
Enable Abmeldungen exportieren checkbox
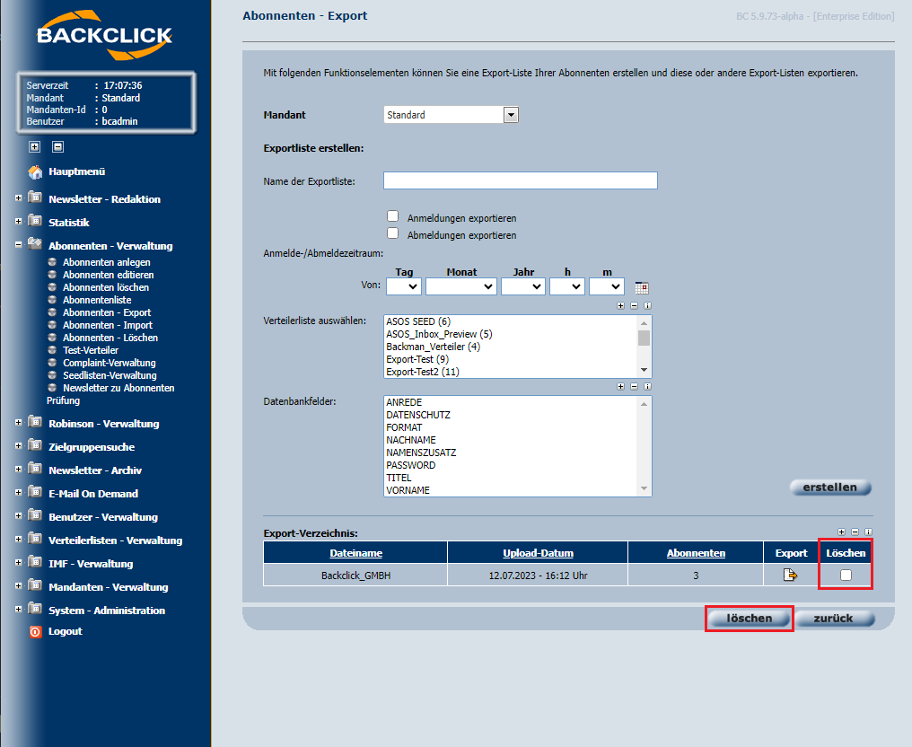(x=392, y=233)
